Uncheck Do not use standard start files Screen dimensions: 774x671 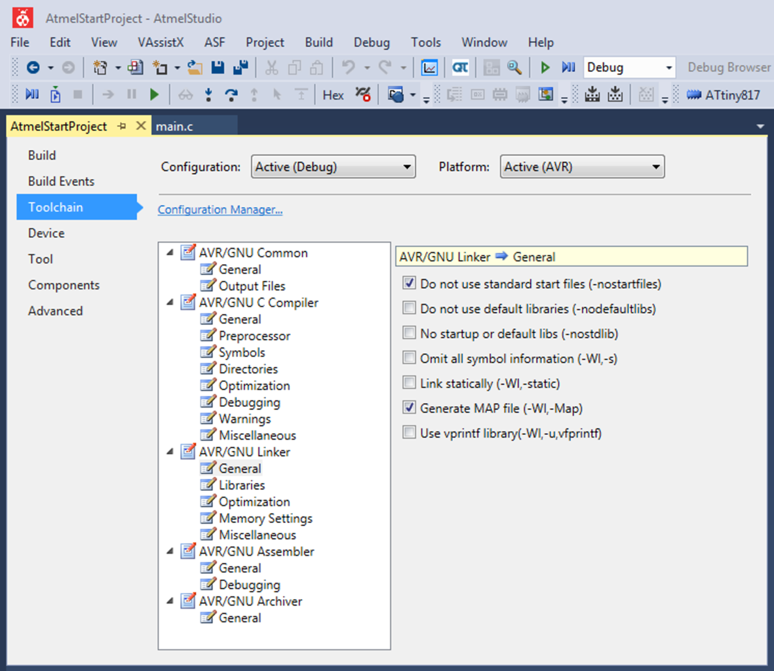click(409, 283)
